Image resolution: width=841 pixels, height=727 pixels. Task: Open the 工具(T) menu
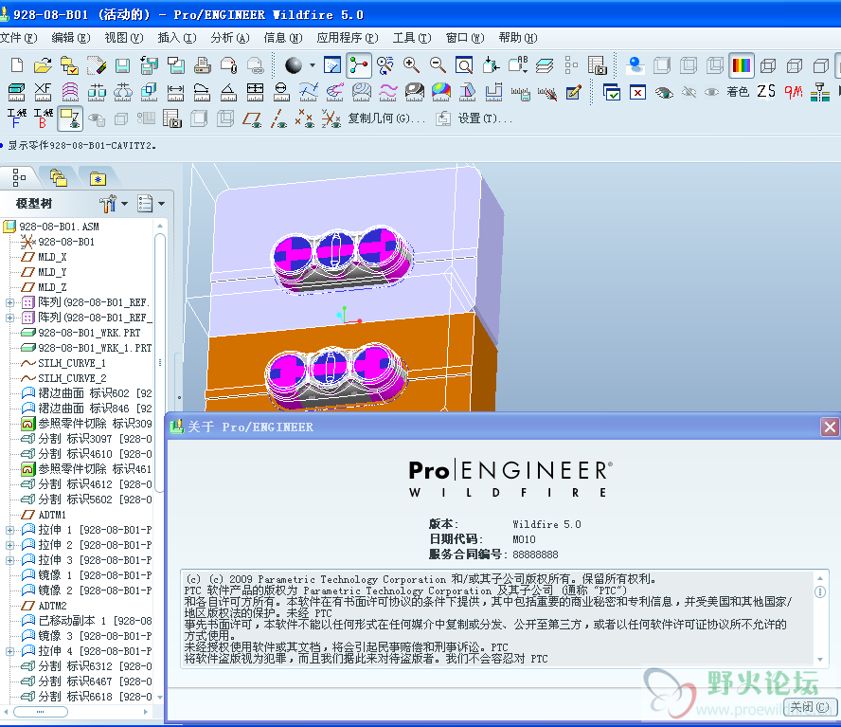412,38
